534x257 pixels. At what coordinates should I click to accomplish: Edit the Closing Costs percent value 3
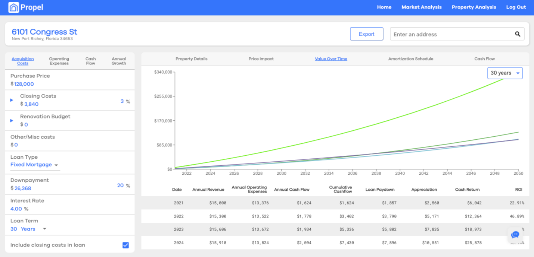pyautogui.click(x=122, y=101)
